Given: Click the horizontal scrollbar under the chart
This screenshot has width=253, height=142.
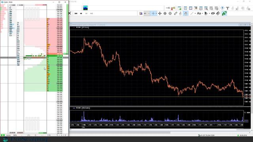Looking at the screenshot, I should [x=160, y=130].
